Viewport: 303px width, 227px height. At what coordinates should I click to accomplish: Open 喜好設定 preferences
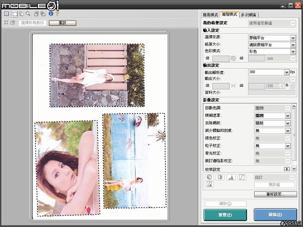(x=275, y=194)
